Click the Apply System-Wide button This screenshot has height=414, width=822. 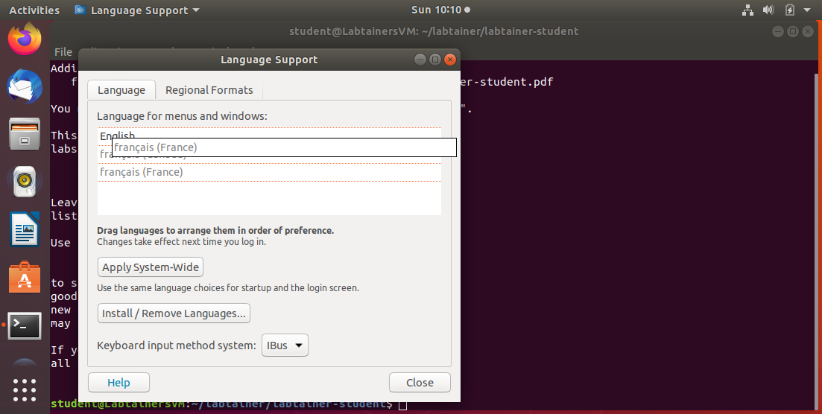click(x=151, y=267)
